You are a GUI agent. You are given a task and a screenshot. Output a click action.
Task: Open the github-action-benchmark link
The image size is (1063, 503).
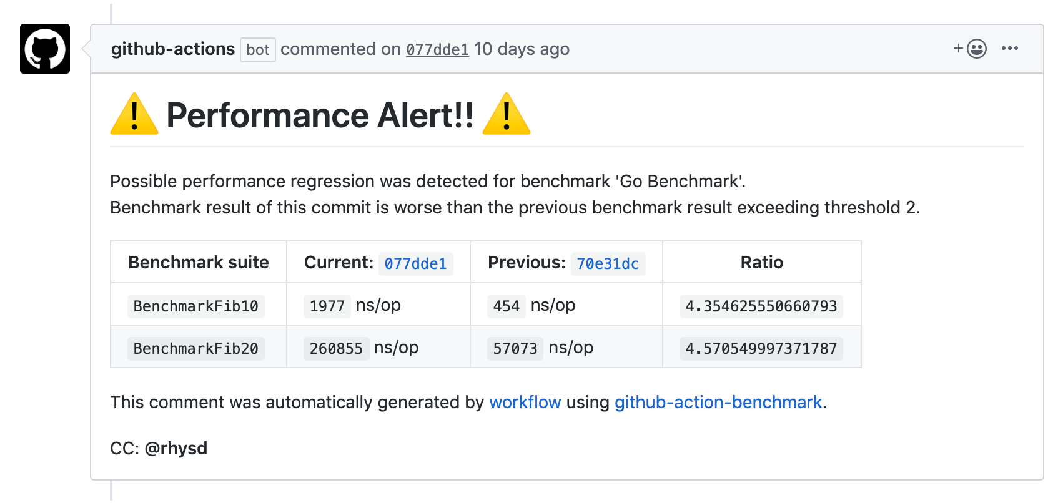(x=718, y=403)
